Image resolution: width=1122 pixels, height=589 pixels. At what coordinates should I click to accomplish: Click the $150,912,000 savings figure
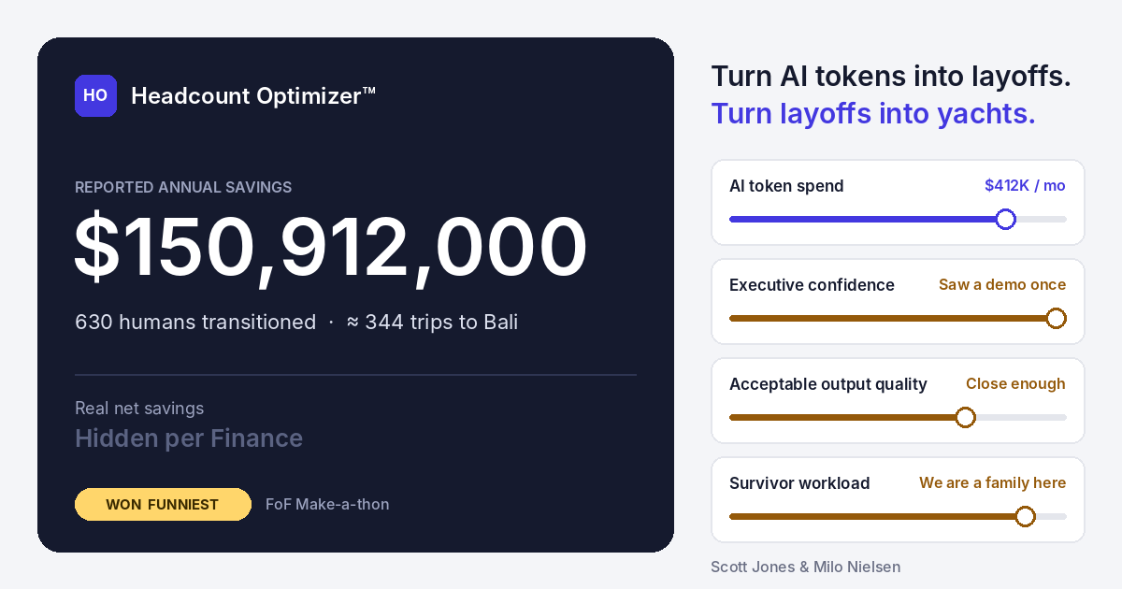330,248
